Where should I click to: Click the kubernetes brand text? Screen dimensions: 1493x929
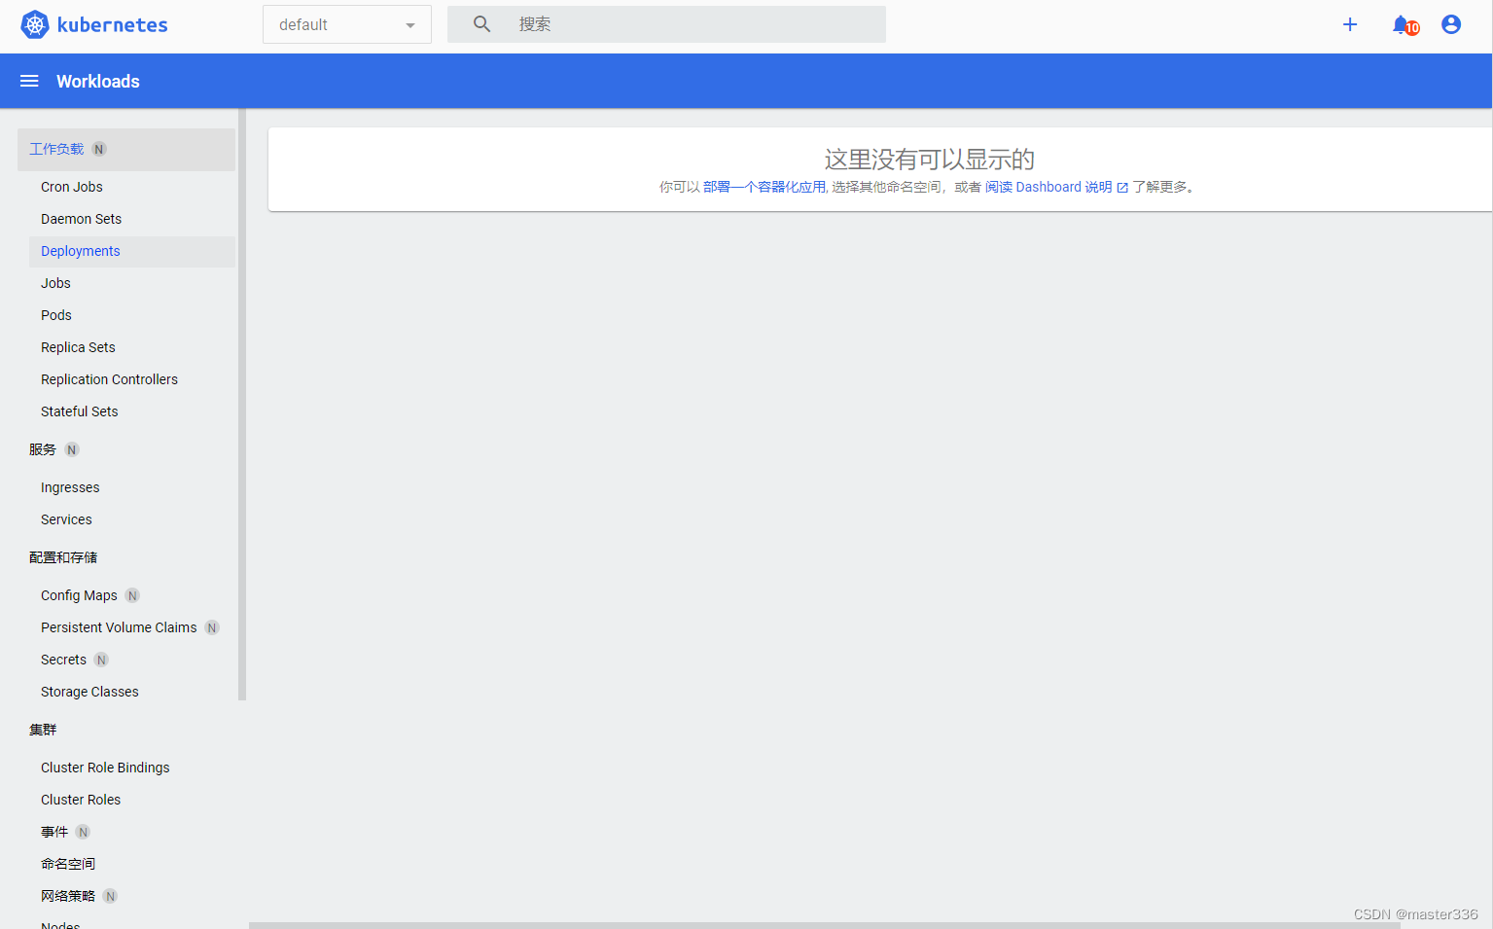(112, 25)
